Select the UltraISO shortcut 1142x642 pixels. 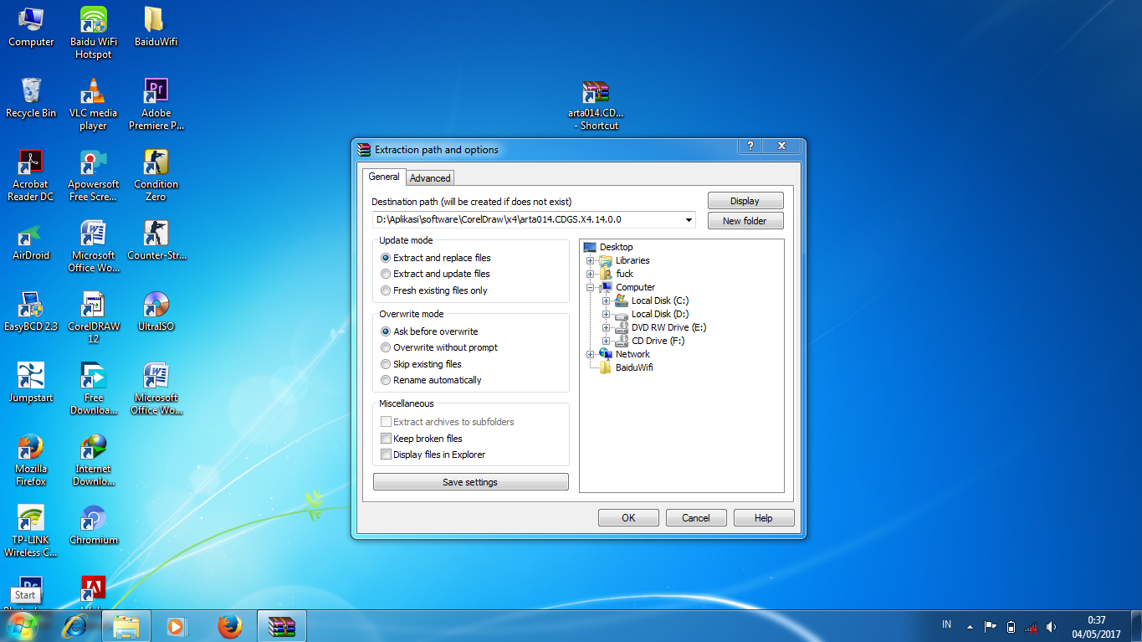156,311
